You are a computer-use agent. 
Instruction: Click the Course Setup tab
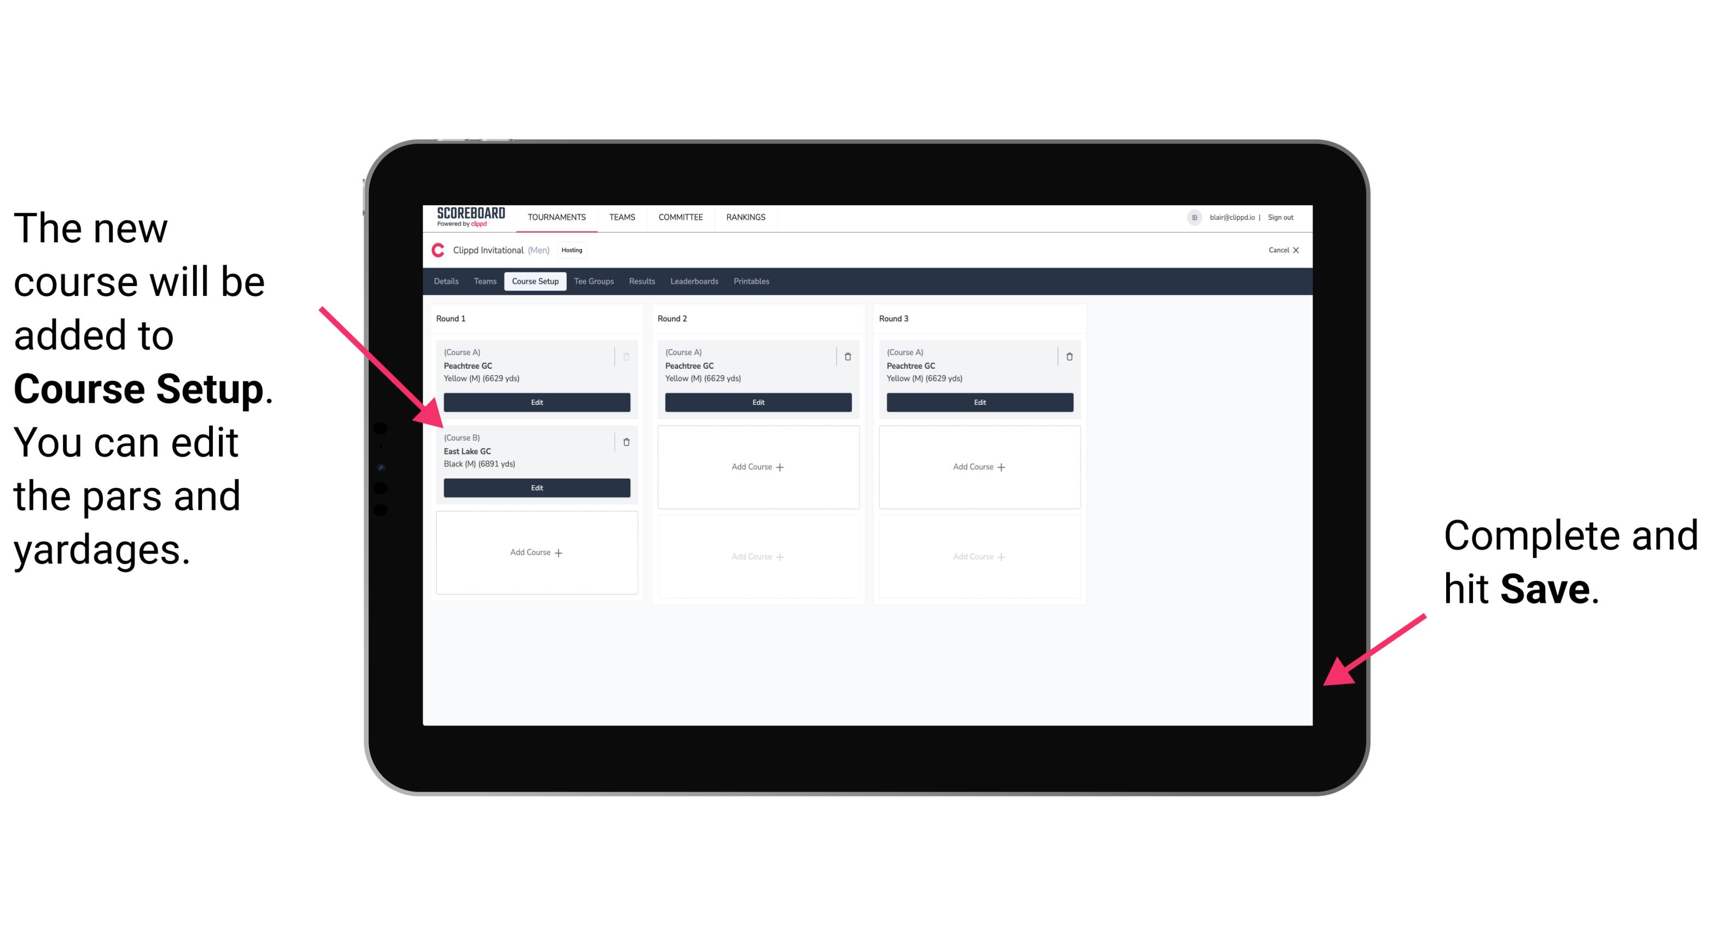point(535,281)
